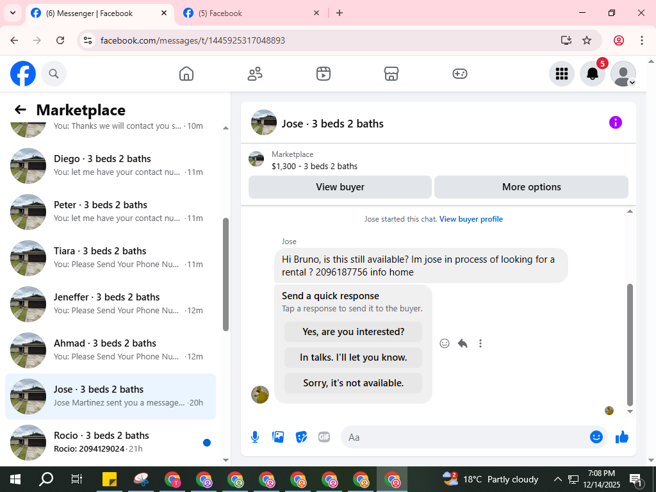Open View buyer profile link
This screenshot has height=492, width=656.
point(471,219)
